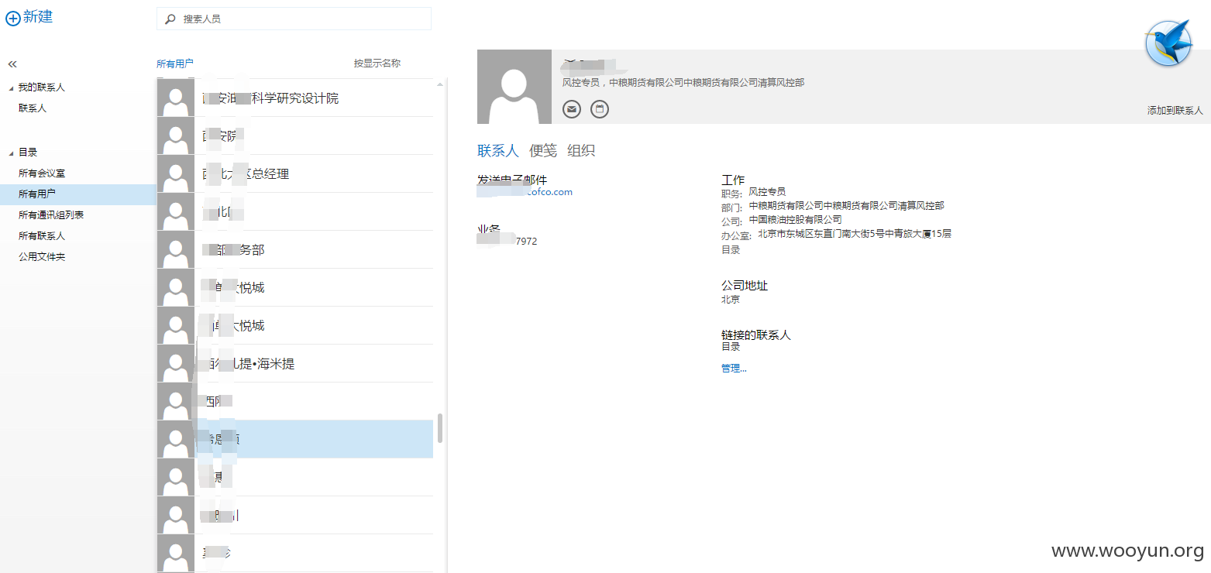
Task: Click the 所有用户 list header filter
Action: point(175,63)
